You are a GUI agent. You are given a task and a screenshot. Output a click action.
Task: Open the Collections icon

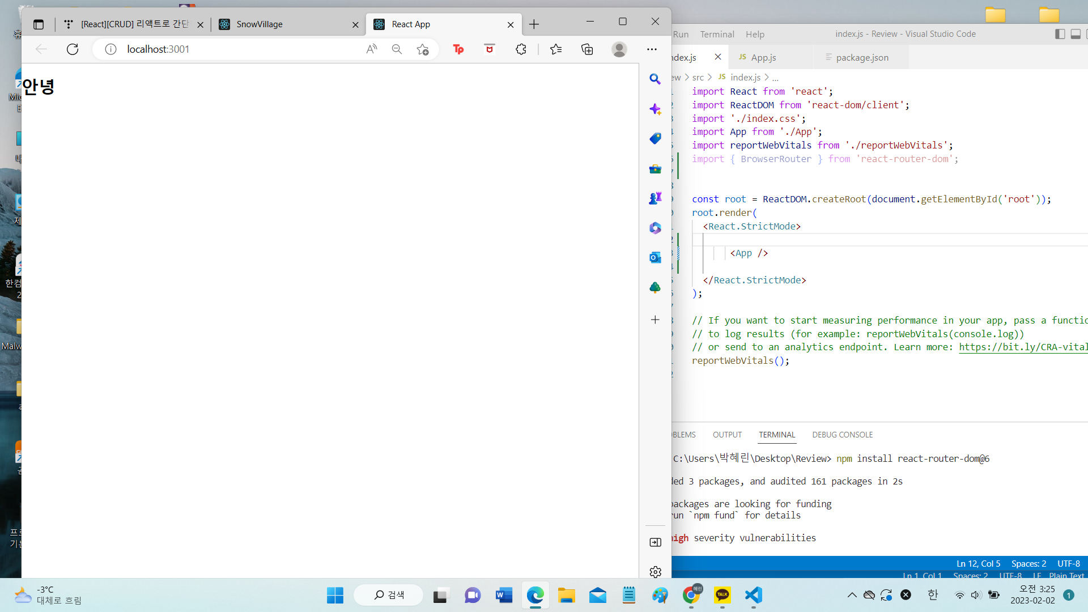(587, 49)
